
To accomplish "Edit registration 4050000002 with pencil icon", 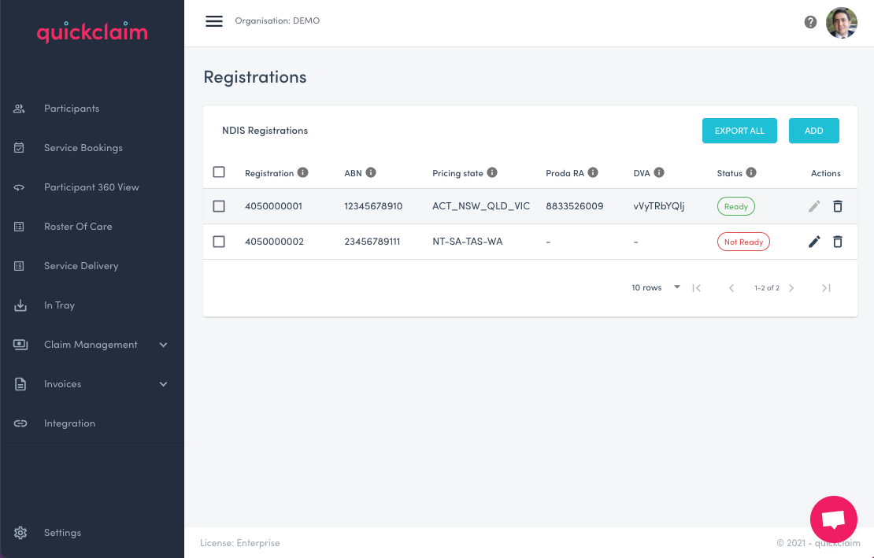I will point(814,242).
